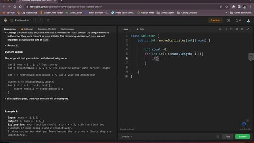
Task: Click the layout icon beside Run
Action: click(218, 137)
